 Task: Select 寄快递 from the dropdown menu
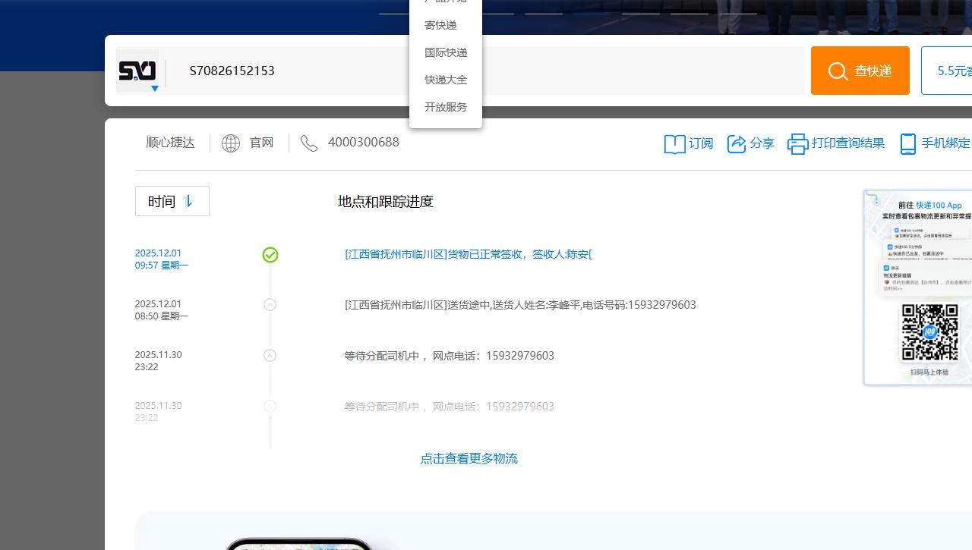point(441,25)
